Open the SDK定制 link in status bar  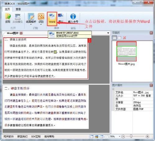pos(36,136)
